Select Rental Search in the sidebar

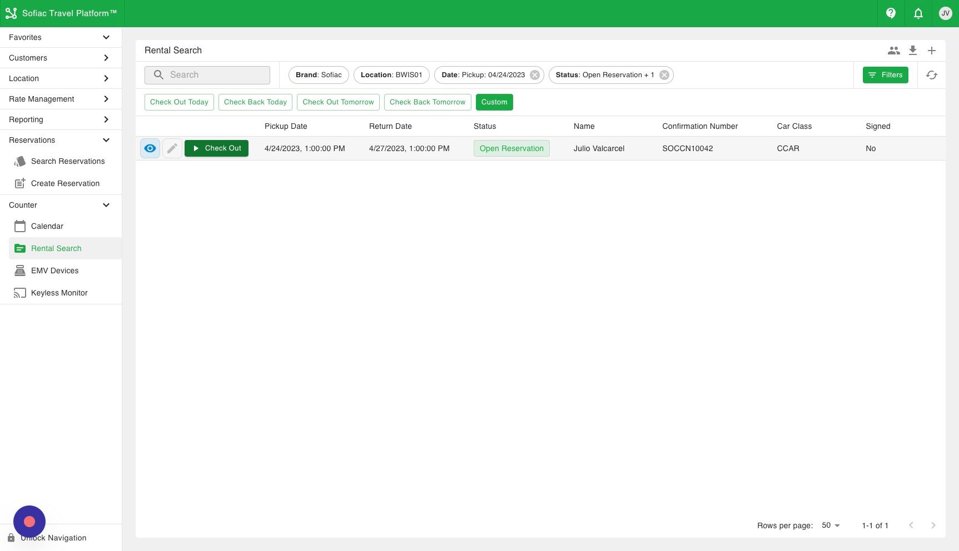(56, 248)
